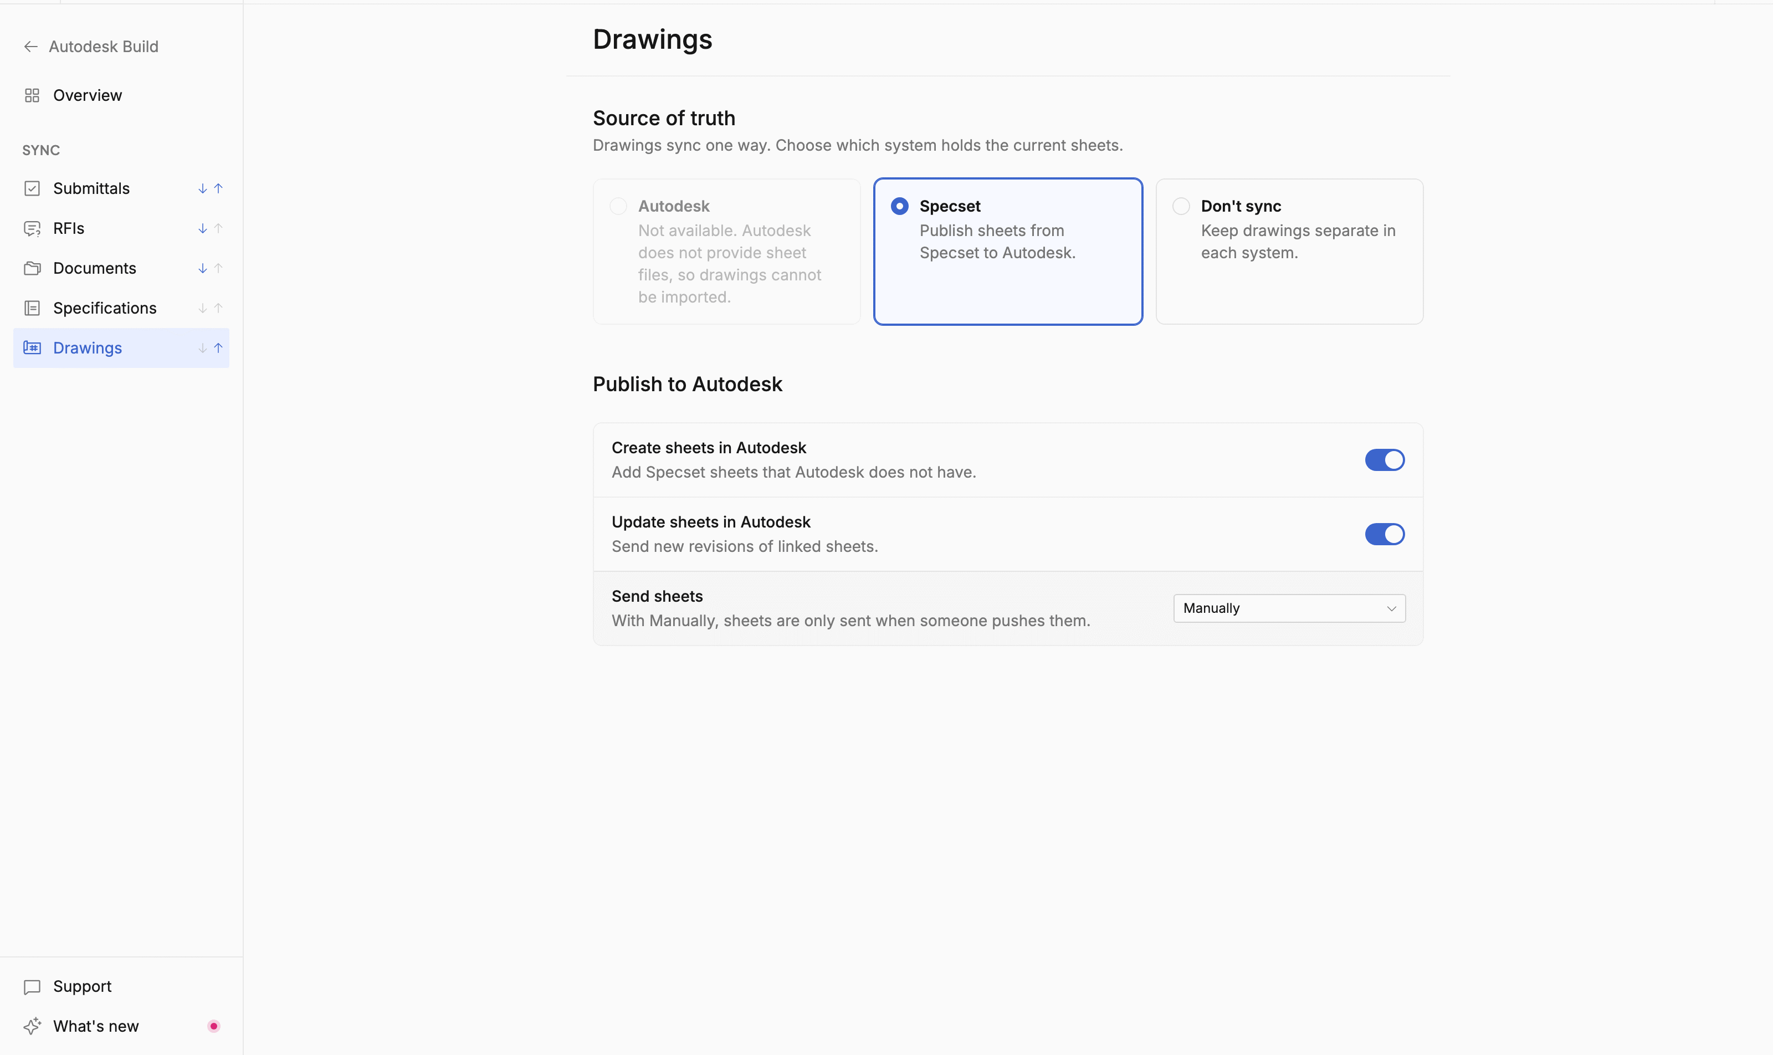Open RFIs sync settings
Image resolution: width=1773 pixels, height=1055 pixels.
pyautogui.click(x=121, y=228)
